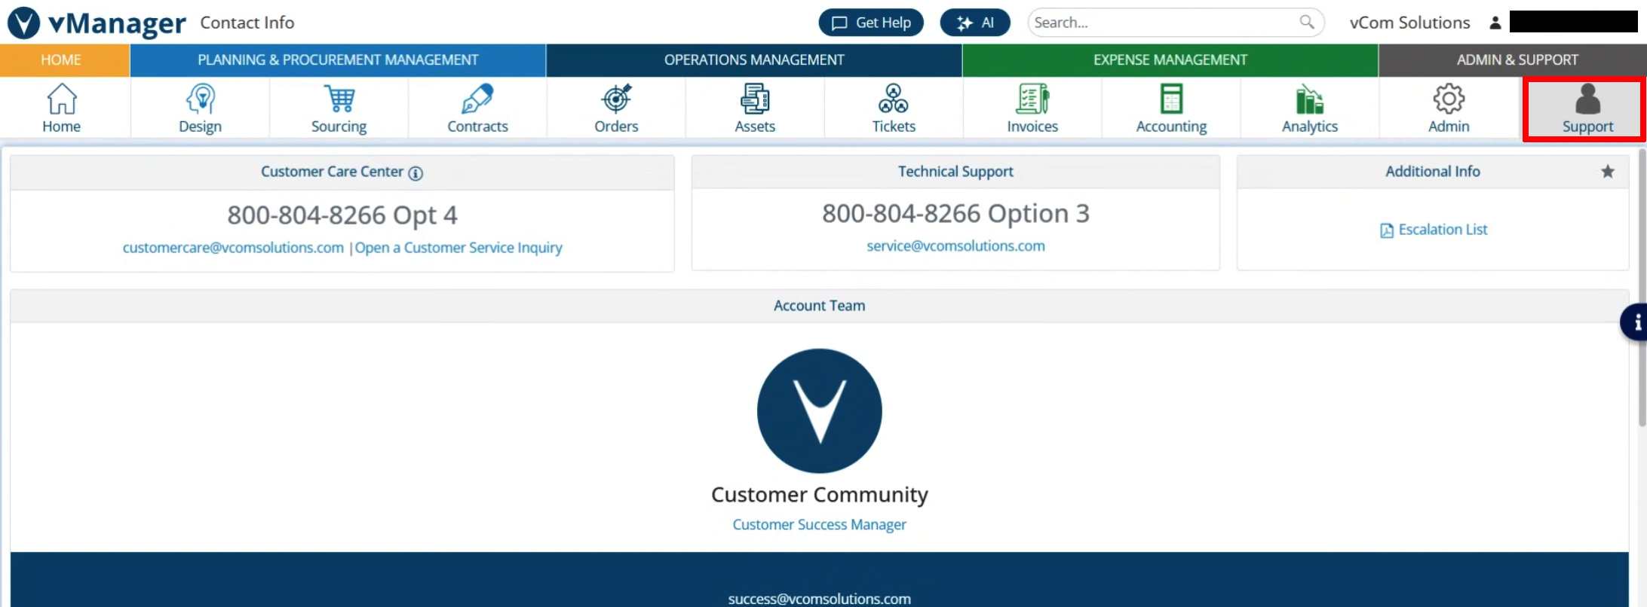Click the favorite star in Additional Info

pyautogui.click(x=1608, y=172)
